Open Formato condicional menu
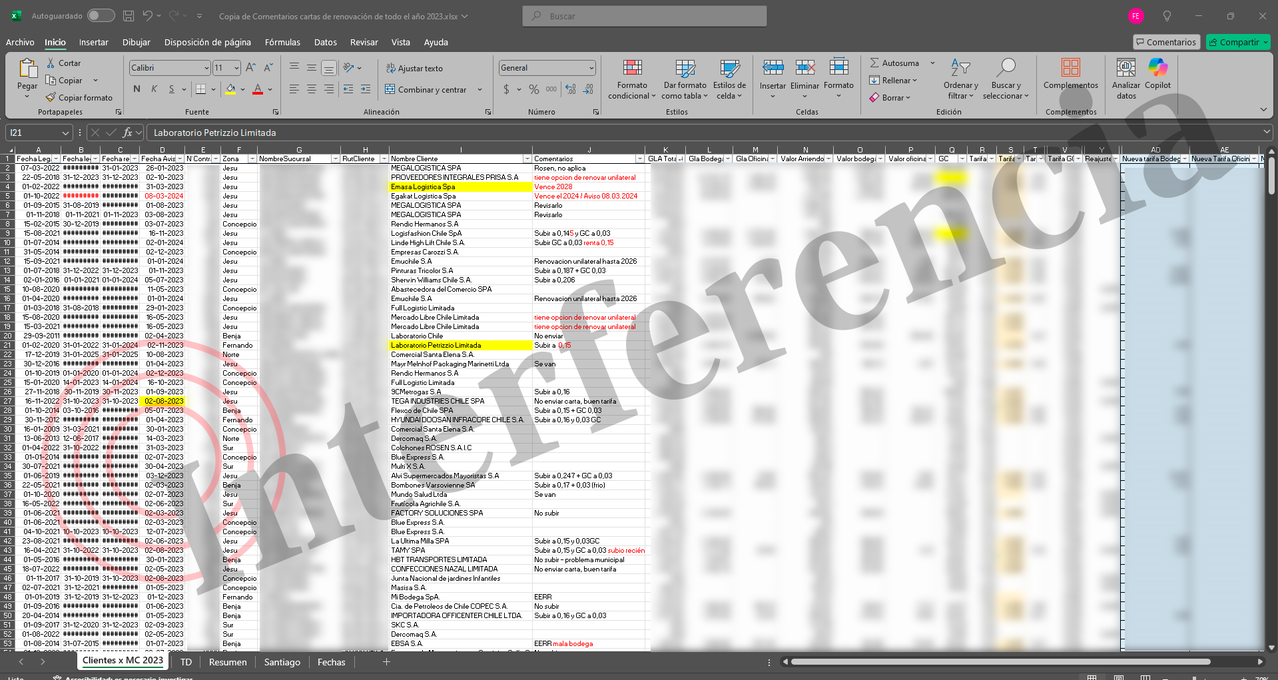This screenshot has width=1278, height=680. click(632, 79)
